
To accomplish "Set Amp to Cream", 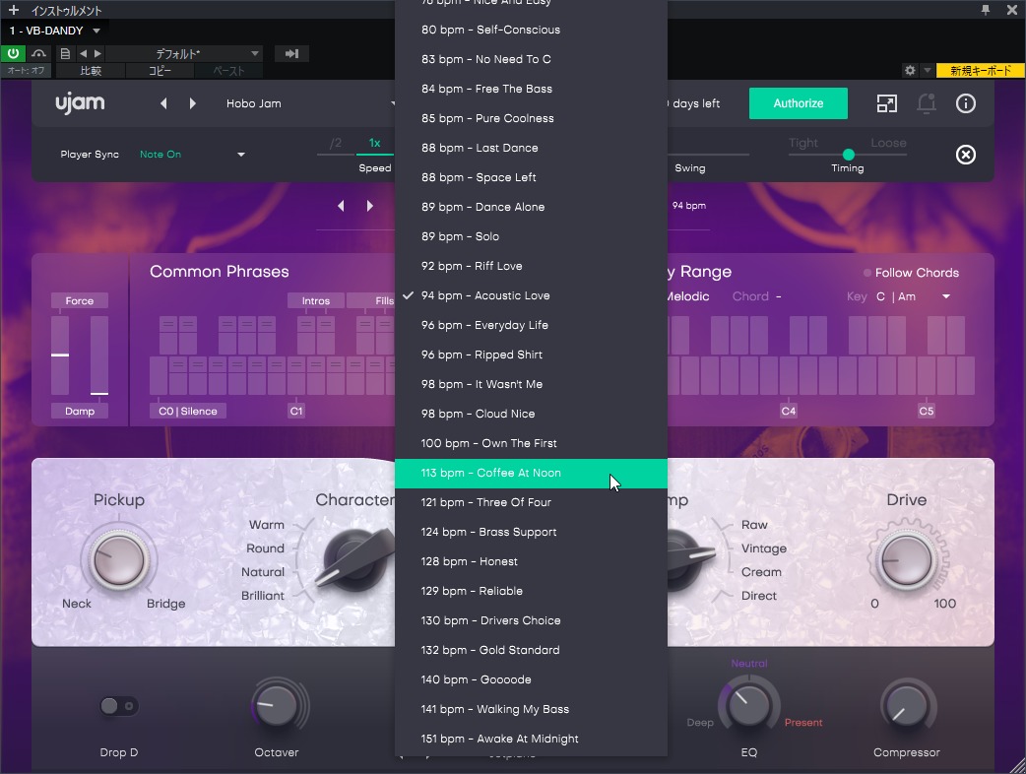I will tap(761, 572).
